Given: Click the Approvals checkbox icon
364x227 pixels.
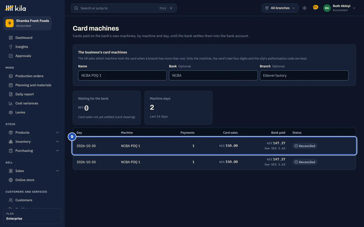Looking at the screenshot, I should [x=11, y=56].
